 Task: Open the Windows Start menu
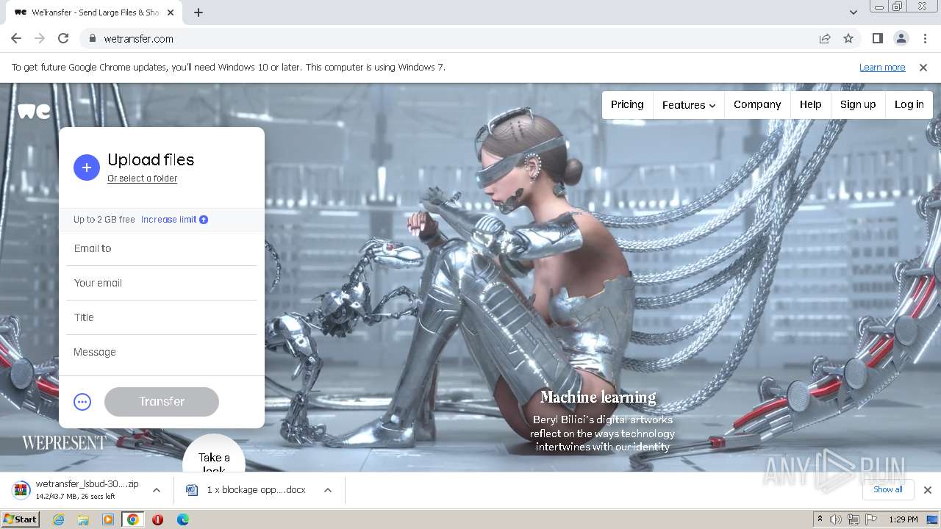[20, 519]
